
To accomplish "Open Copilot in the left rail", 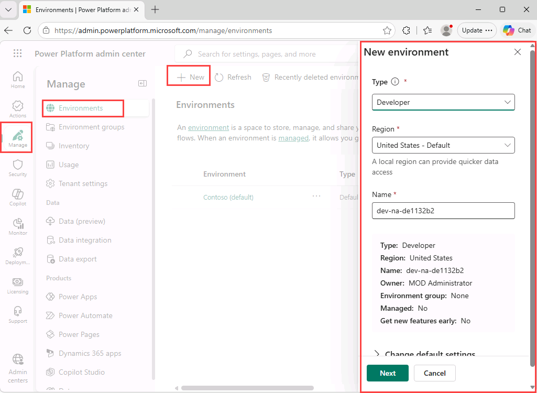I will pos(17,198).
